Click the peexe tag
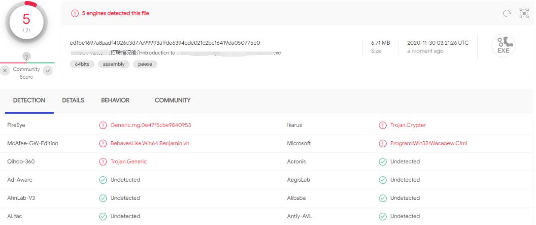Image resolution: width=536 pixels, height=225 pixels. click(145, 64)
